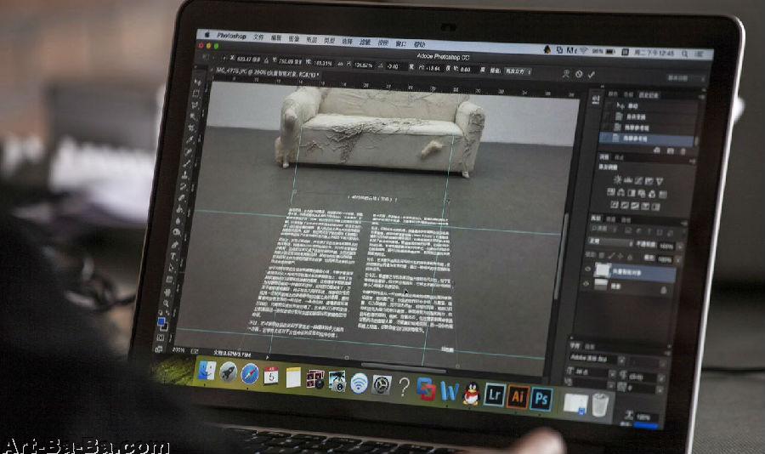Create new snapshot camera icon in History panel
This screenshot has width=765, height=454.
(670, 150)
